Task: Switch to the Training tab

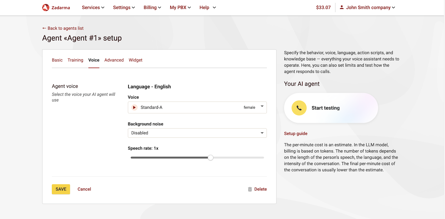Action: coord(75,60)
